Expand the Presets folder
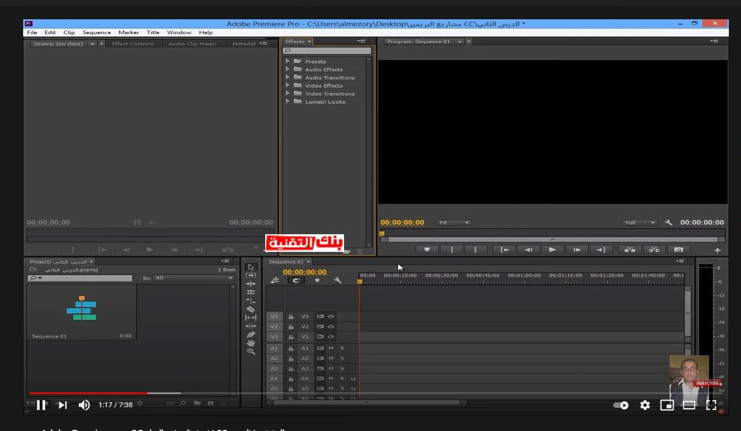The width and height of the screenshot is (741, 431). pyautogui.click(x=287, y=61)
